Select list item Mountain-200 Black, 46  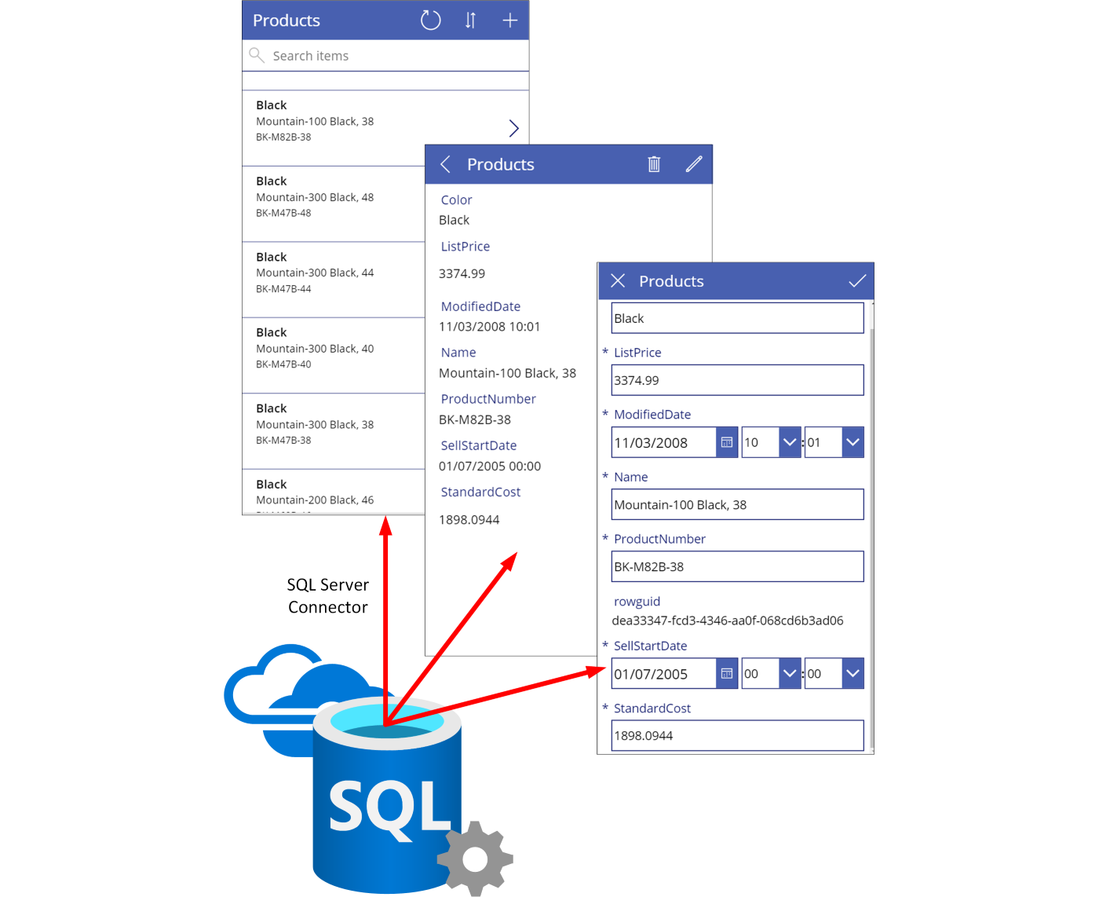[334, 492]
